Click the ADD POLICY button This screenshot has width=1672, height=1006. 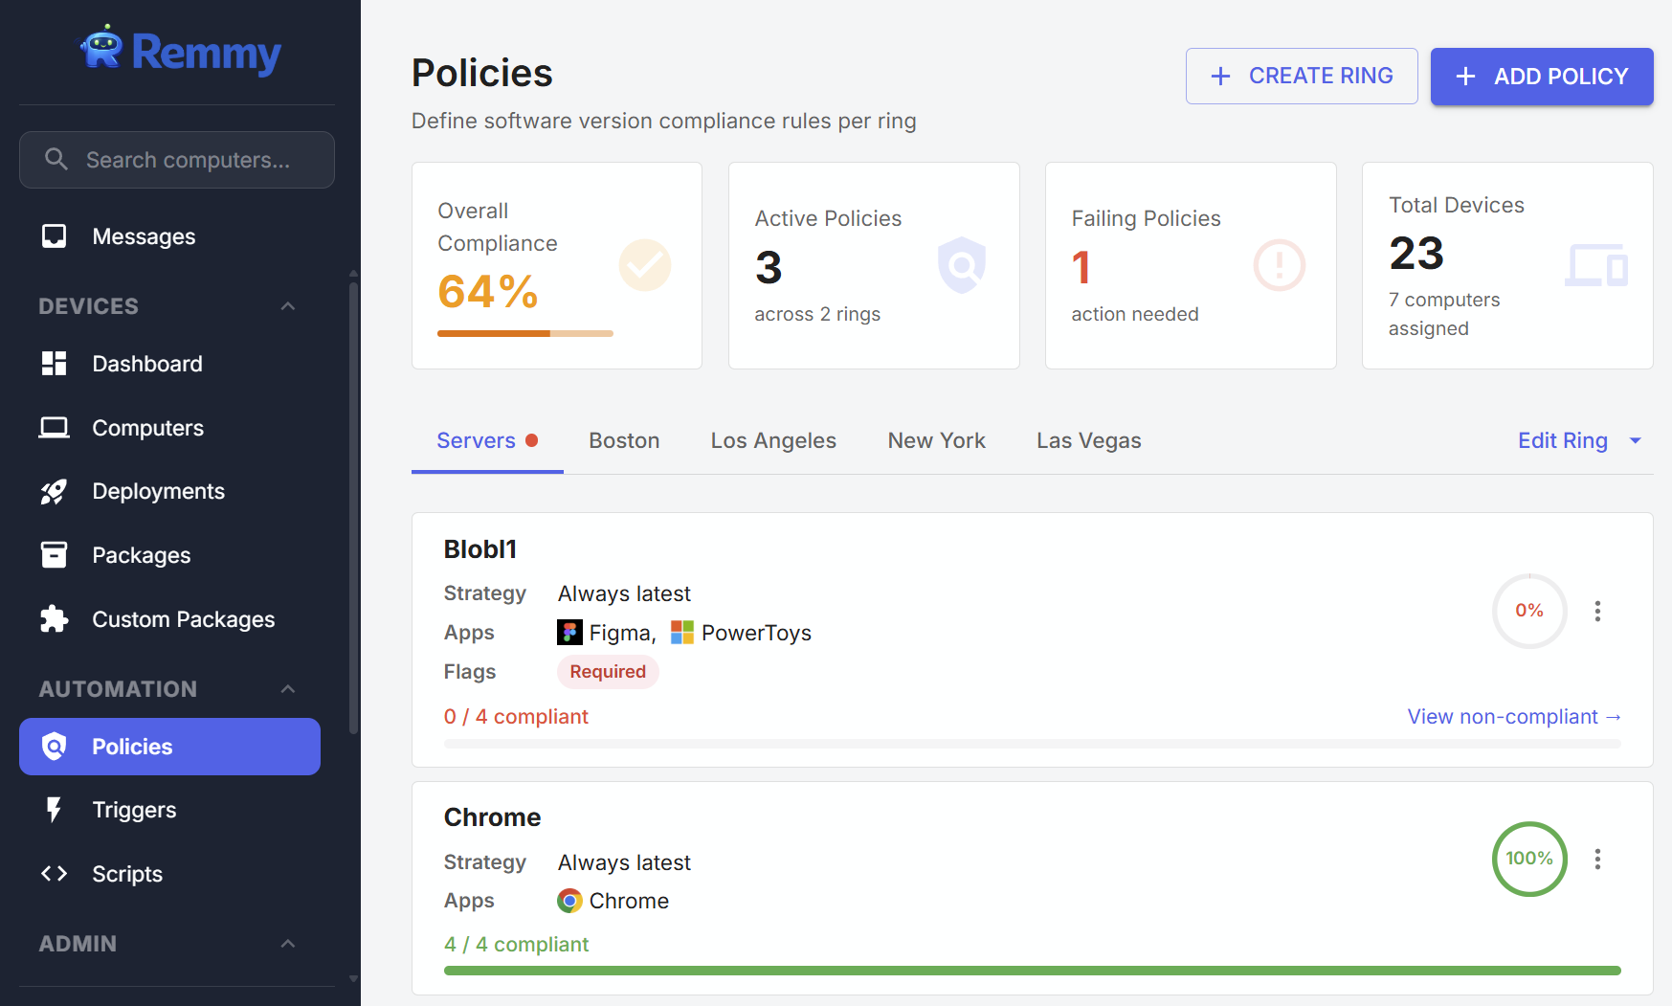(x=1541, y=76)
